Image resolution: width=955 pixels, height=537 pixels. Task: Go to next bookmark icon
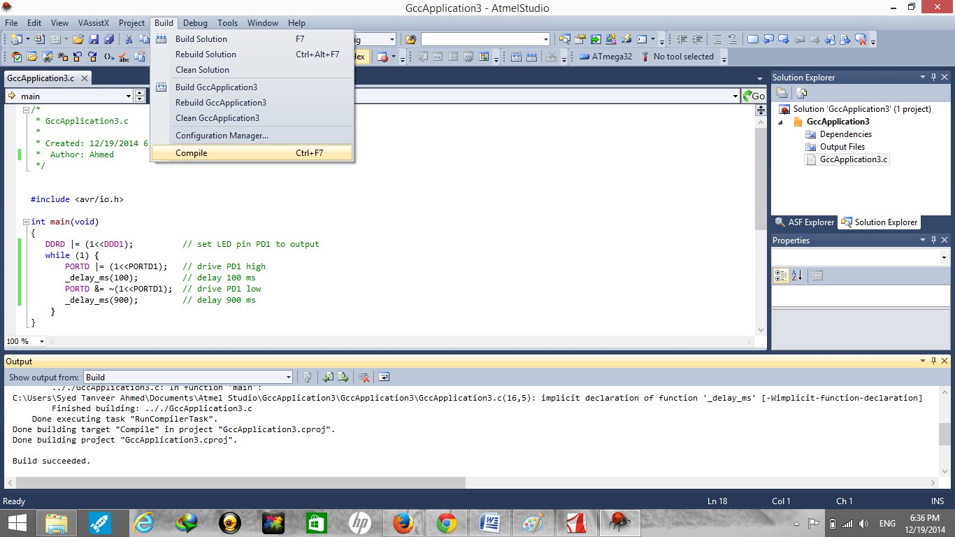[x=784, y=40]
